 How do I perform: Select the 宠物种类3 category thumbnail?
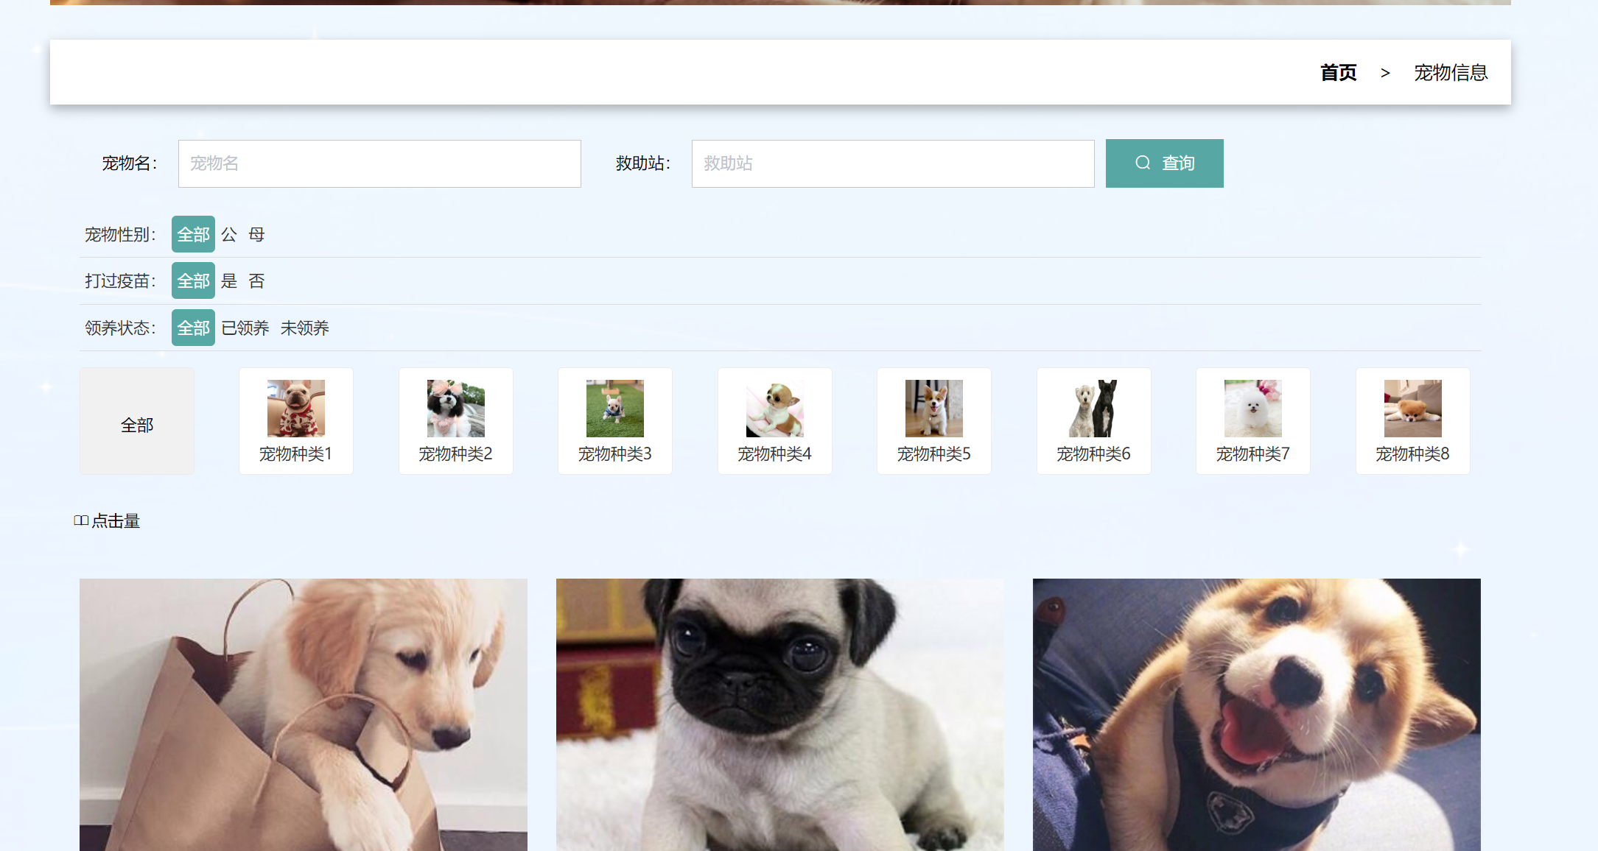tap(614, 420)
